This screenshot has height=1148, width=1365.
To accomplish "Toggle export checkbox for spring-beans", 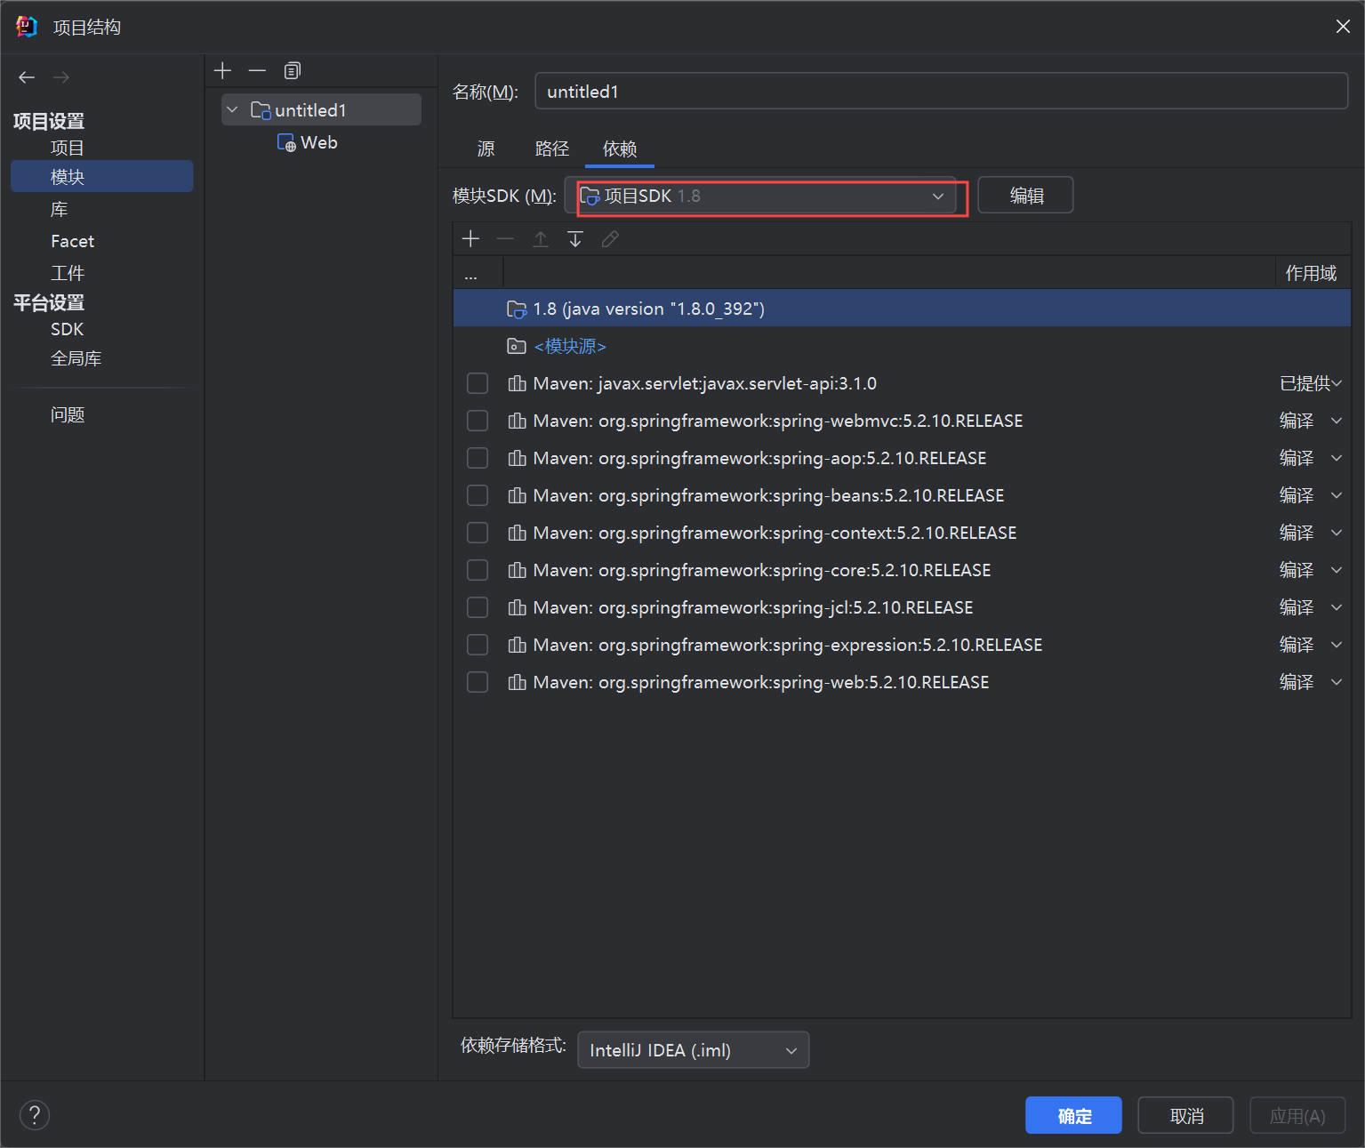I will coord(478,495).
